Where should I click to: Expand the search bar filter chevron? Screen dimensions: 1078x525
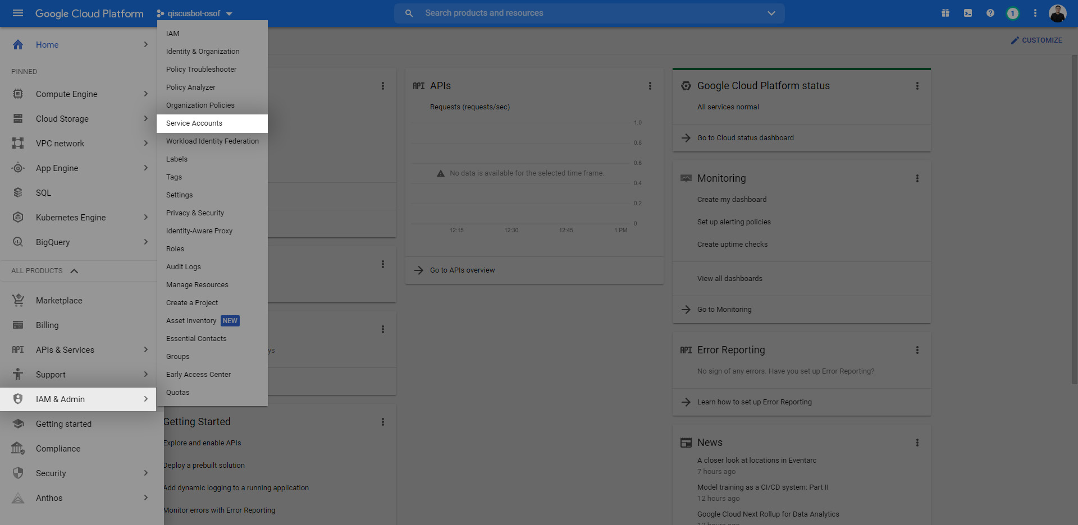[x=771, y=13]
